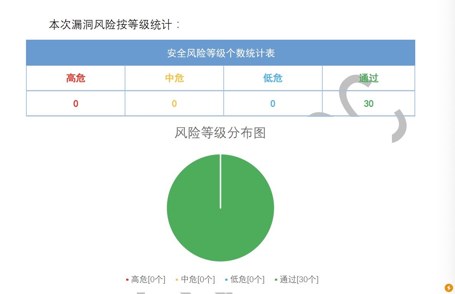This screenshot has height=294, width=455.
Task: Select the green 通过 column header cell
Action: click(x=369, y=78)
